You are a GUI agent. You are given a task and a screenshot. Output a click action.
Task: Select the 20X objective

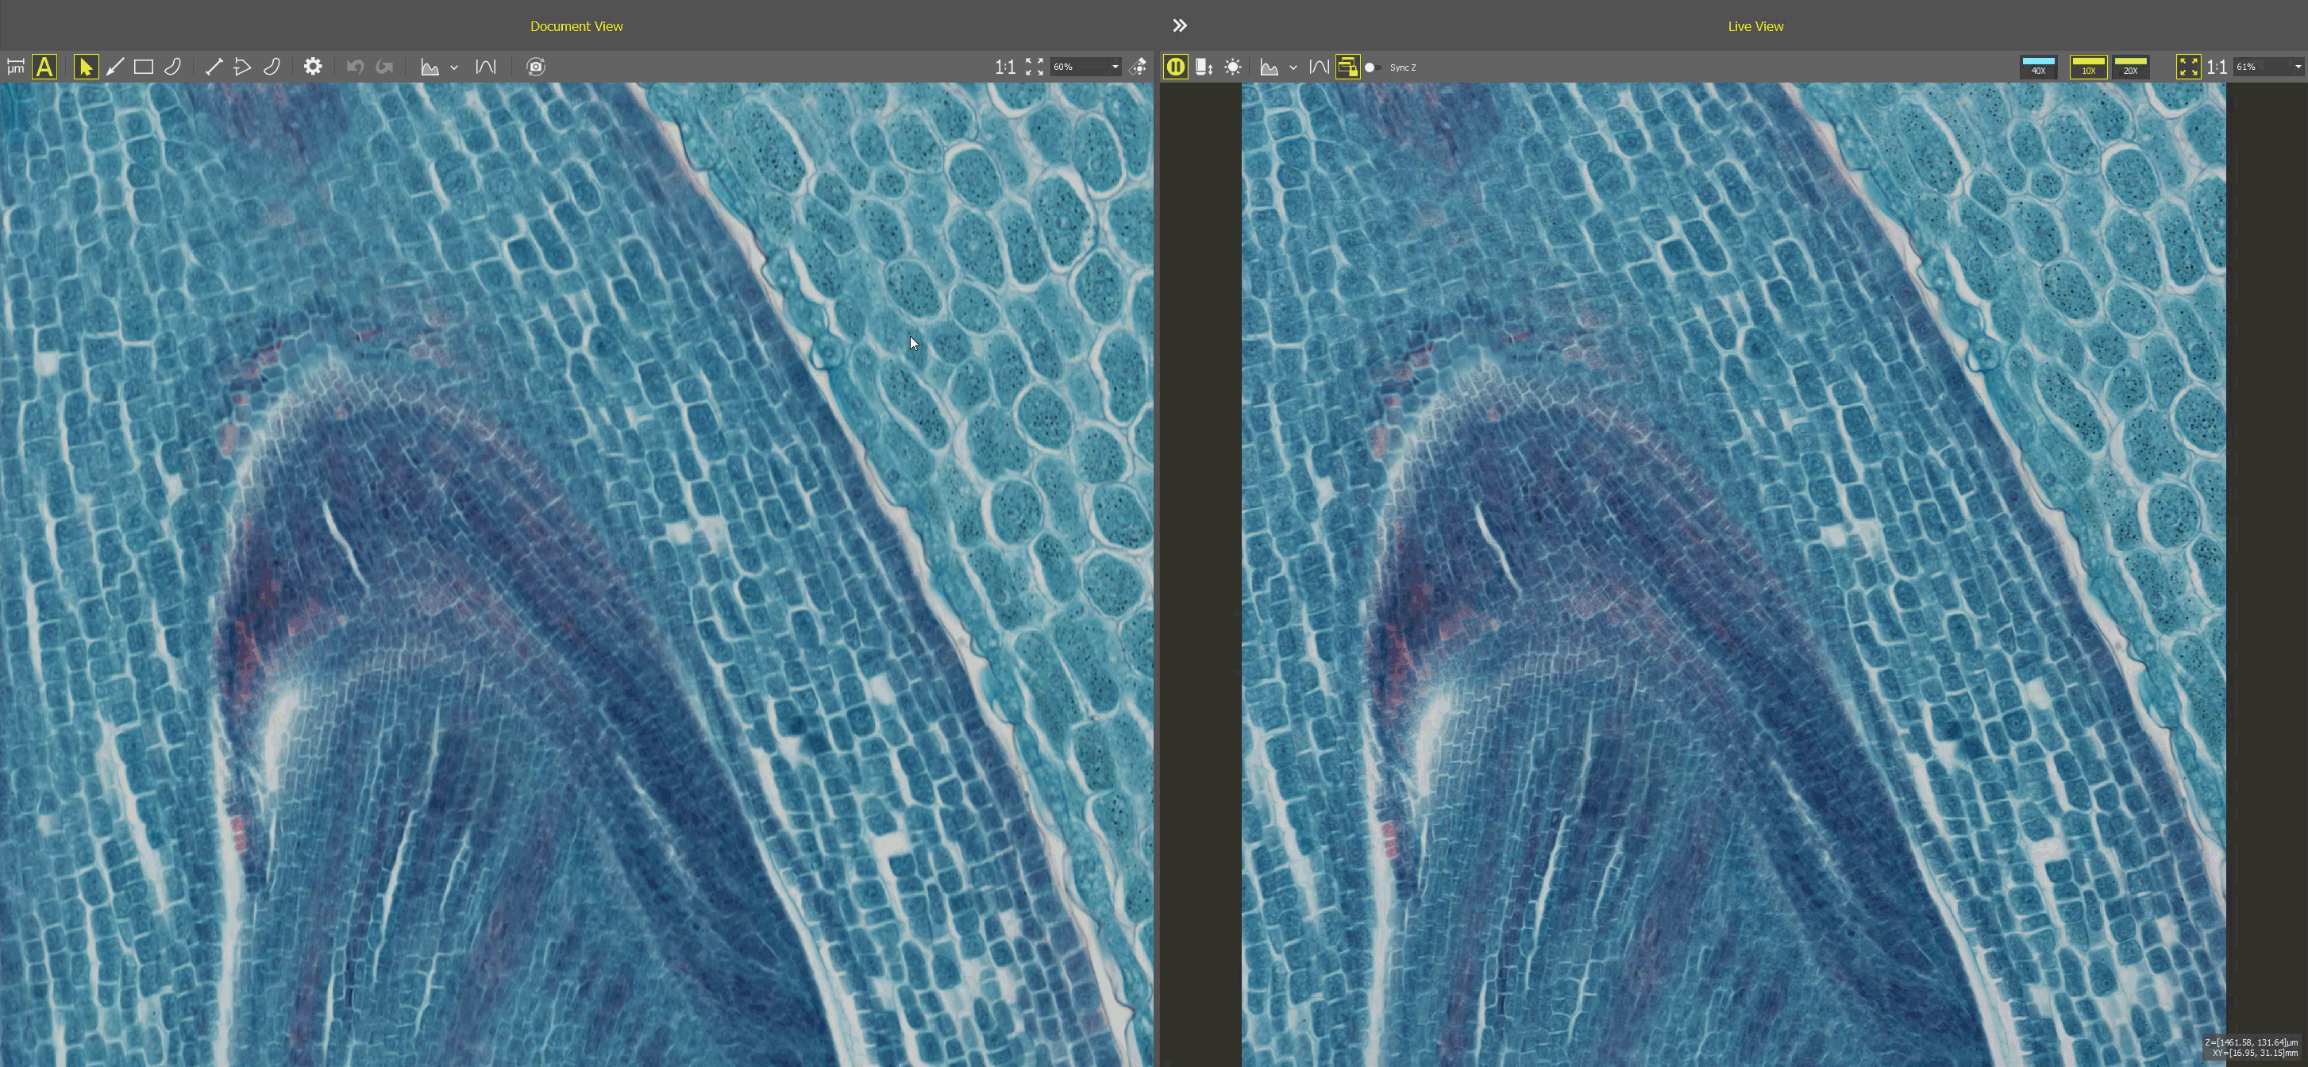(2131, 67)
